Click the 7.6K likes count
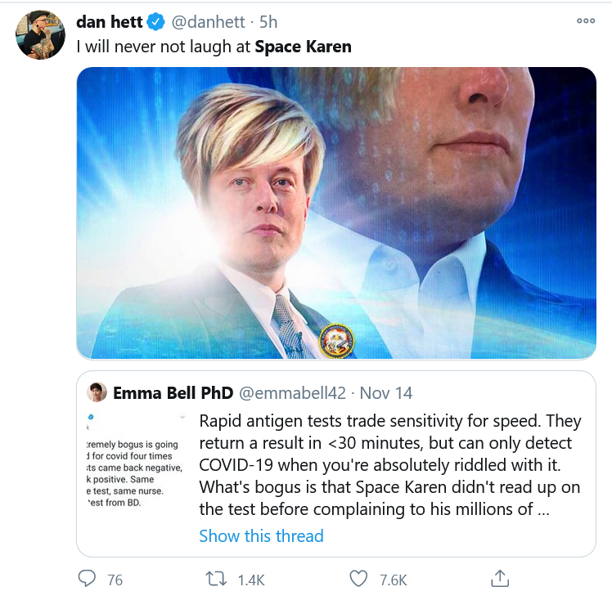This screenshot has height=600, width=612. point(394,580)
